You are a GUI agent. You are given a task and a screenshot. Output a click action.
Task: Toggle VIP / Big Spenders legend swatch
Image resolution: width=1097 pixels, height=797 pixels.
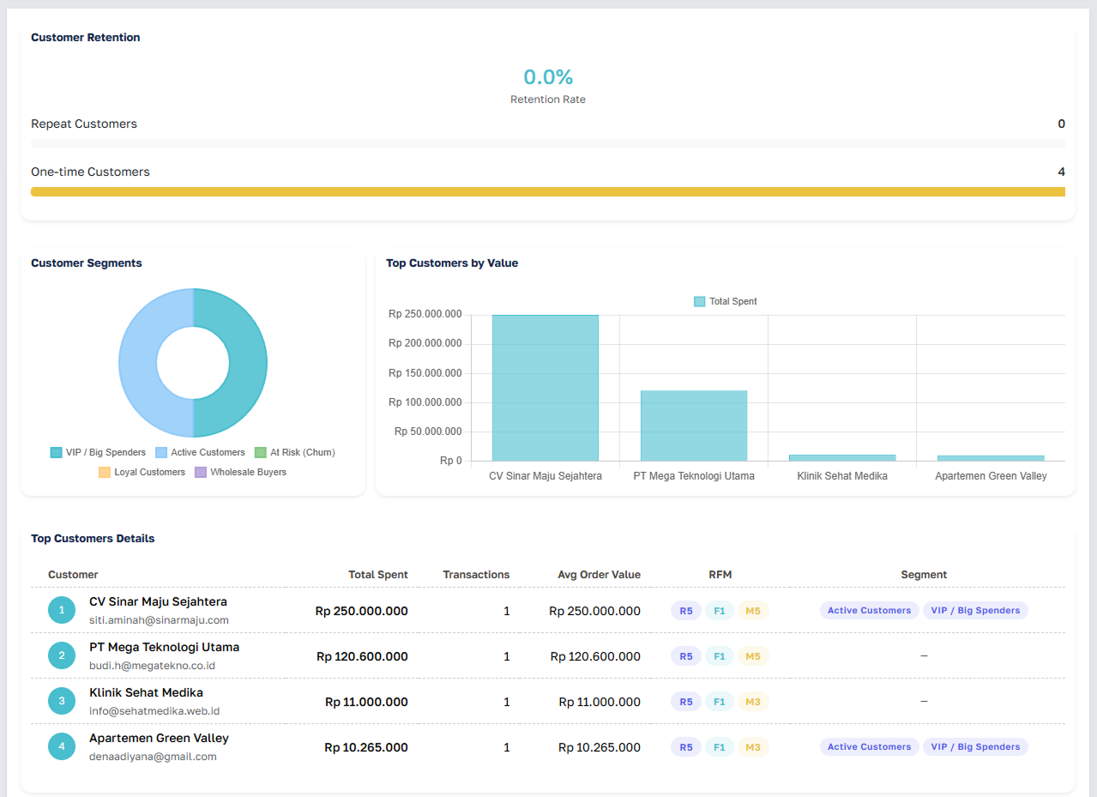coord(56,452)
